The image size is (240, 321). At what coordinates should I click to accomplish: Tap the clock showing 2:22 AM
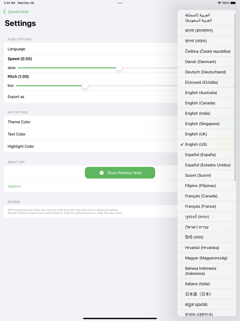point(9,2)
